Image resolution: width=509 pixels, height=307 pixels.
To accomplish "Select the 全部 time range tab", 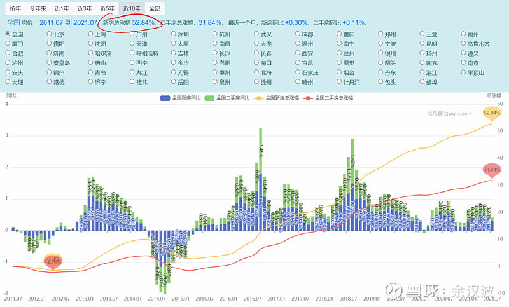I will click(155, 8).
